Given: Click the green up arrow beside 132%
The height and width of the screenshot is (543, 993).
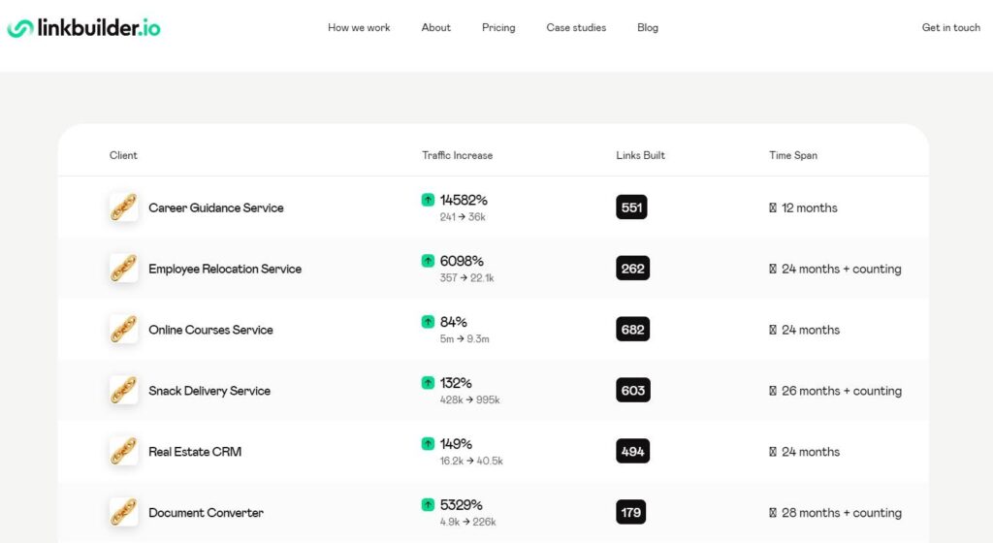Looking at the screenshot, I should point(428,383).
